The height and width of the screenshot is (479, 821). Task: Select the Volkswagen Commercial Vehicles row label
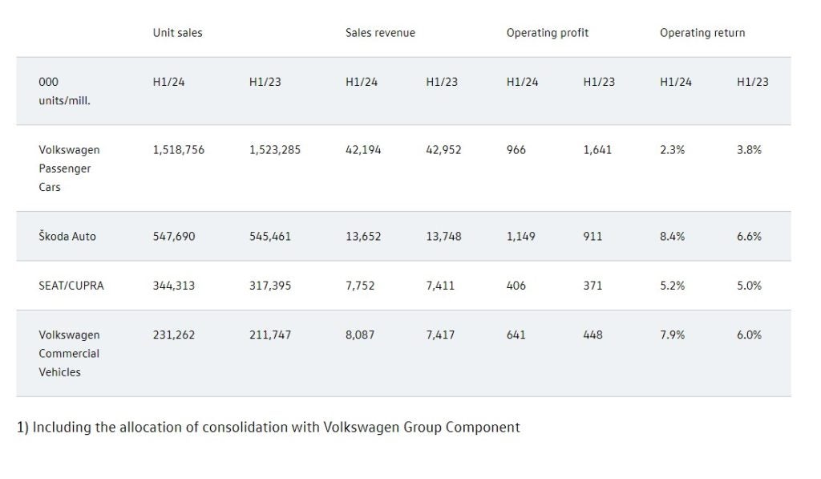69,354
